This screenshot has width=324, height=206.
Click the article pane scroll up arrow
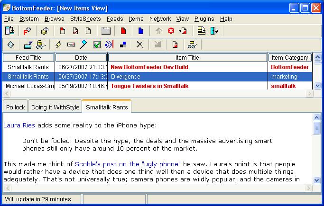coord(316,117)
